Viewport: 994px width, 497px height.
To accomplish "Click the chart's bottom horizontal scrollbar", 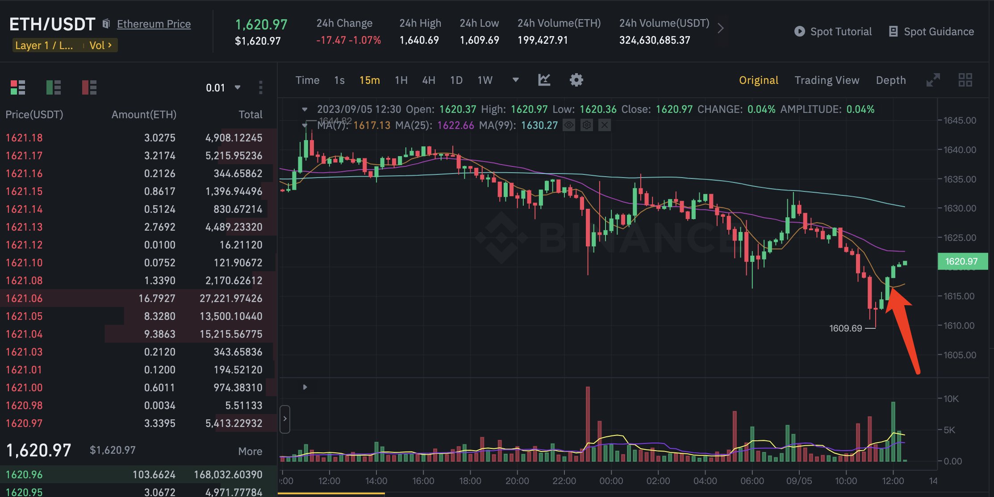I will (x=331, y=493).
